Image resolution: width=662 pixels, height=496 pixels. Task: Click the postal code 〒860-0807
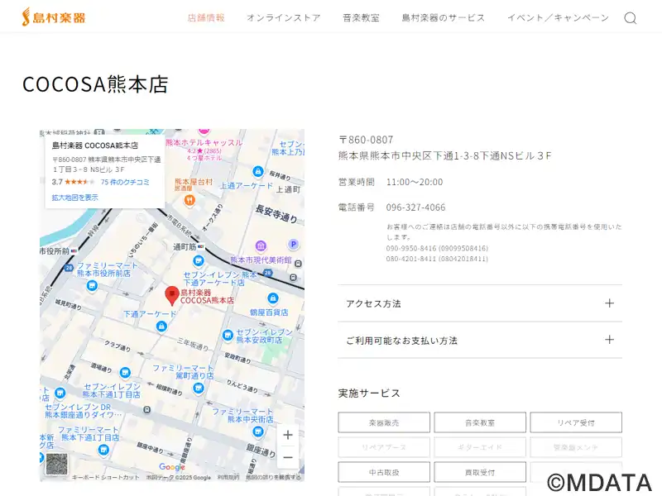366,140
